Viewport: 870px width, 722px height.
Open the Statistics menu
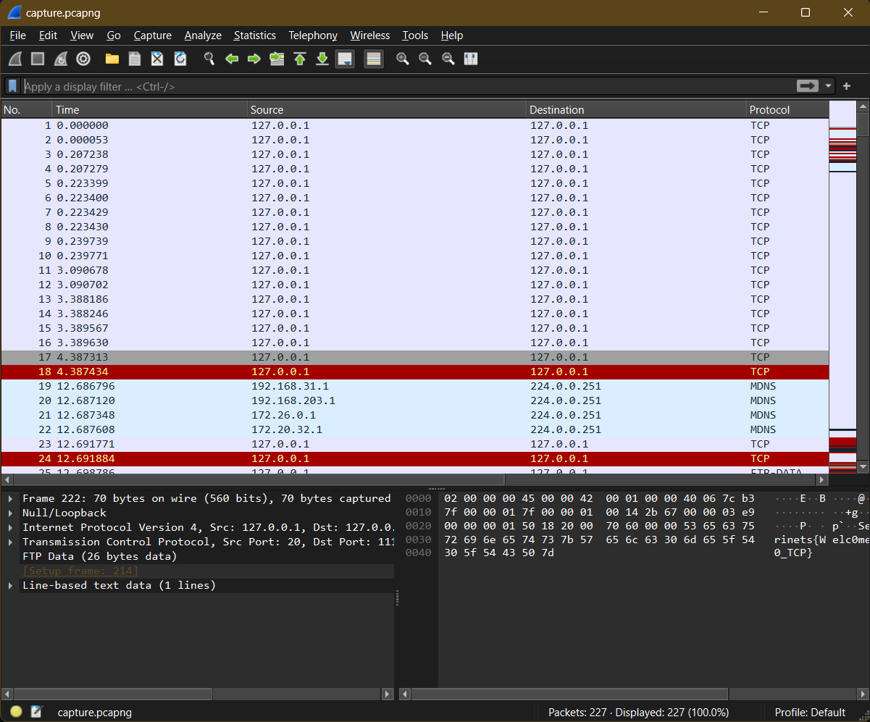point(255,35)
